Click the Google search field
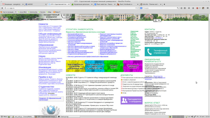This screenshot has width=210, height=118. (x=160, y=8)
